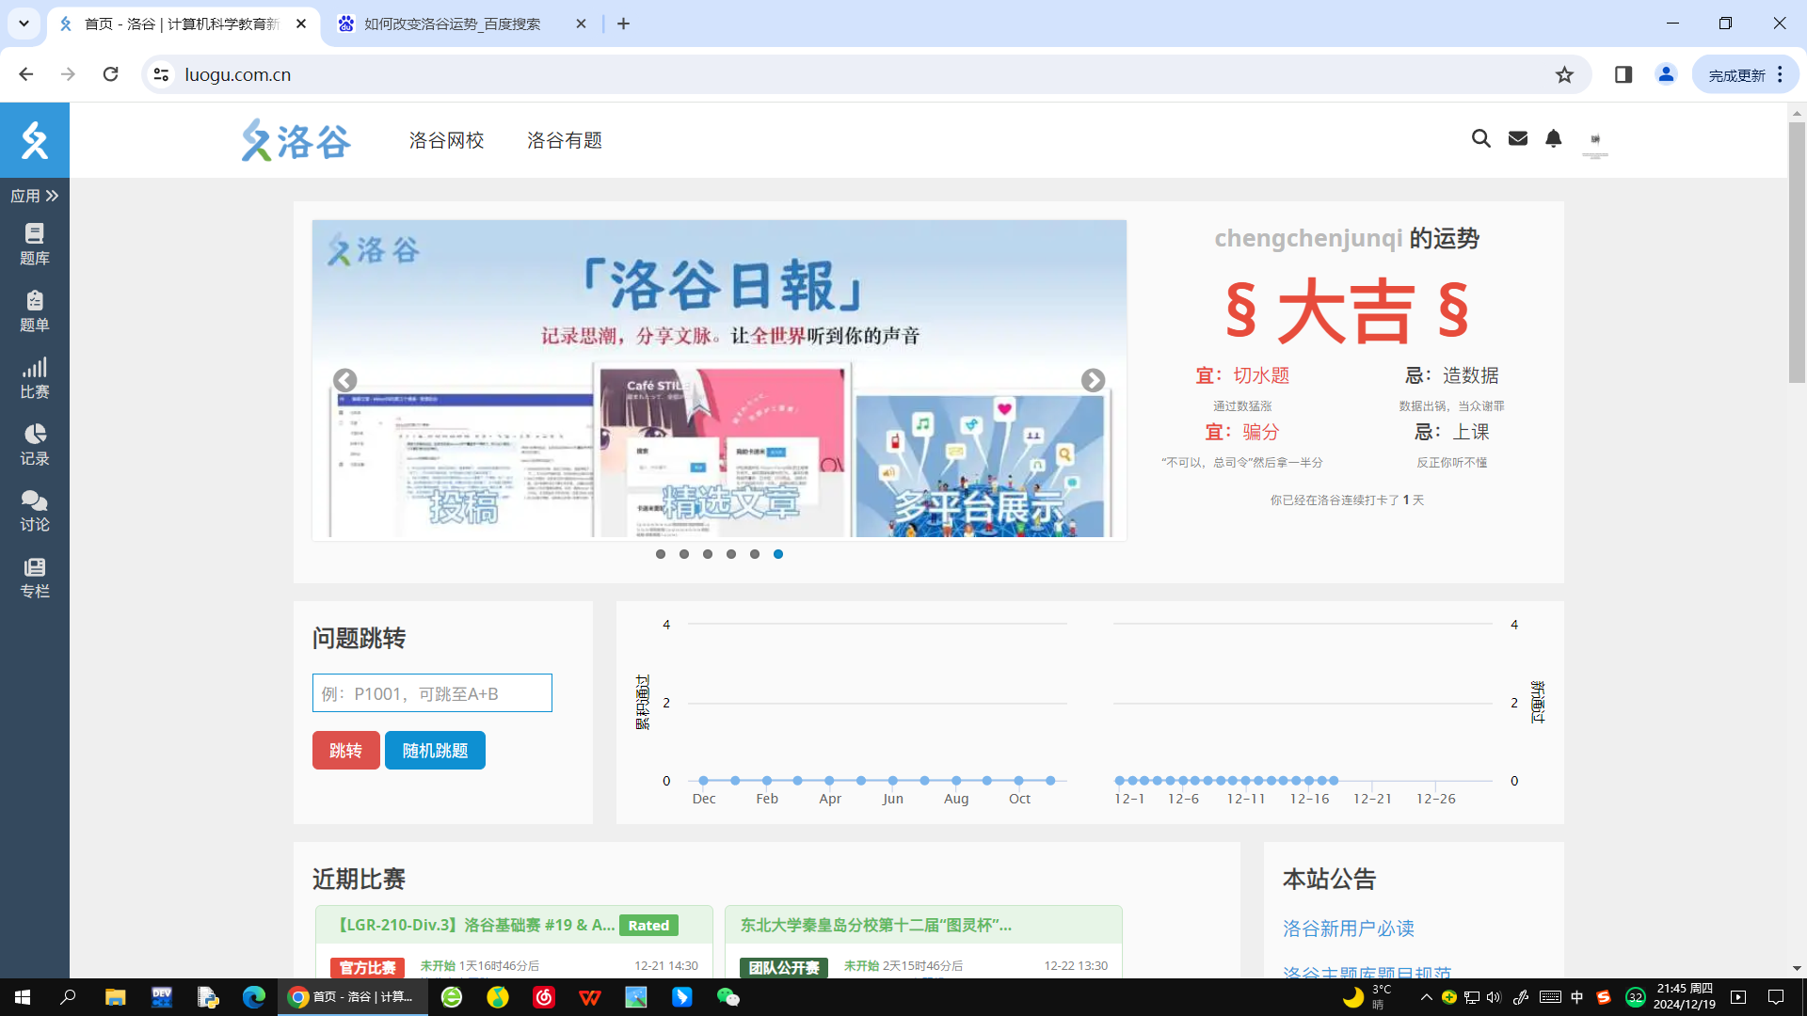The height and width of the screenshot is (1016, 1807).
Task: Open the 讨论 discussion sidebar icon
Action: coord(35,511)
